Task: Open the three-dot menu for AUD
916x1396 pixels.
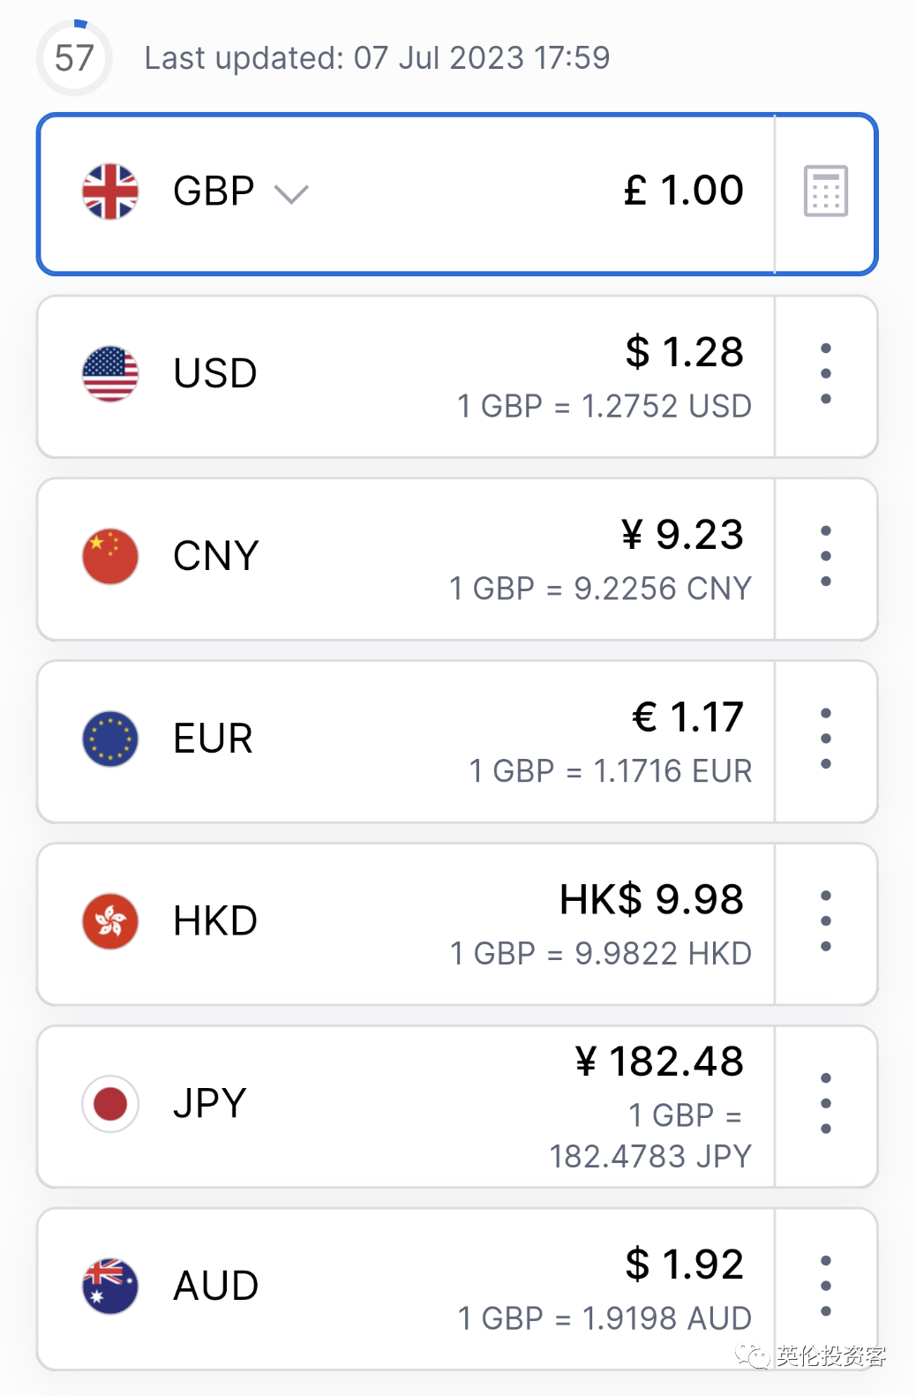Action: click(x=826, y=1286)
